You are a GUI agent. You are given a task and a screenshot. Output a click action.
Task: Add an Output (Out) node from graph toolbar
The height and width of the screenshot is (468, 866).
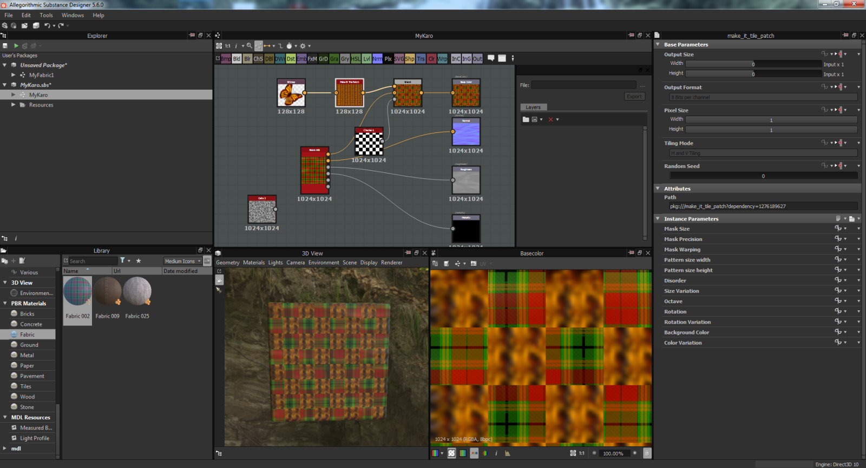[477, 59]
